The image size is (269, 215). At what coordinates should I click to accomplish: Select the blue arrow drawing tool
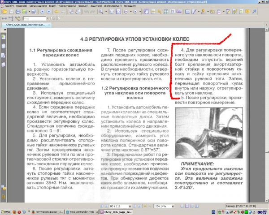[254, 12]
